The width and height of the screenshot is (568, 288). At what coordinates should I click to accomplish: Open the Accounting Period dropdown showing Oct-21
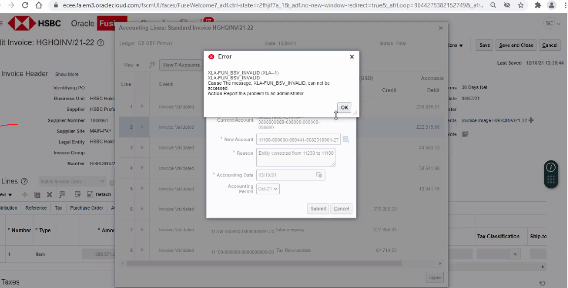(268, 188)
